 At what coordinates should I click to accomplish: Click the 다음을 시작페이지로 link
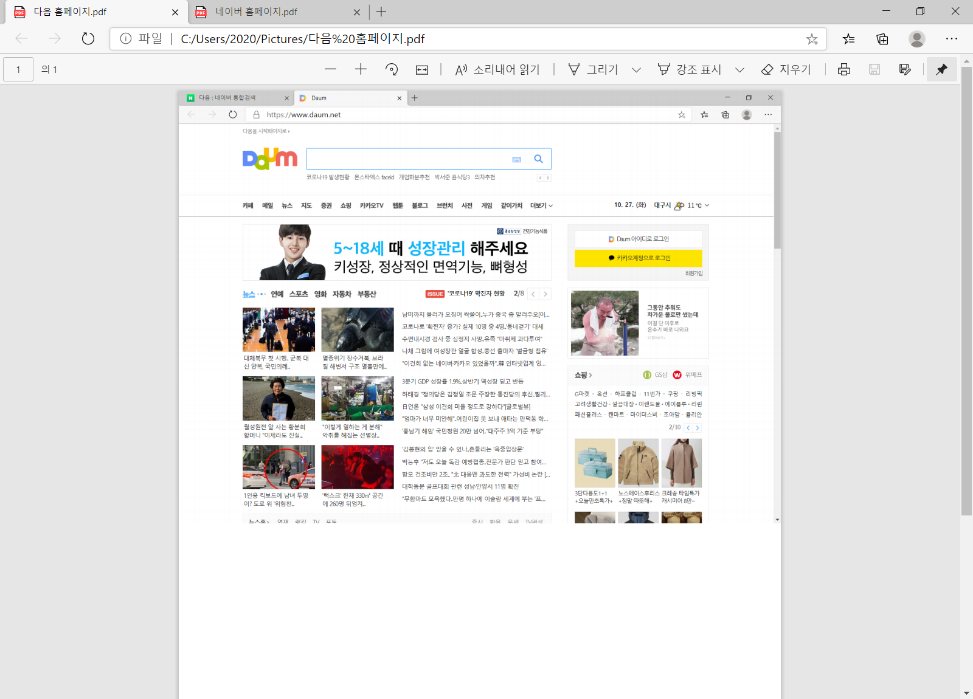coord(265,131)
